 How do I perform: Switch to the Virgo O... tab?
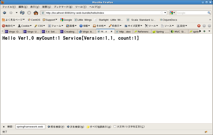point(13,32)
